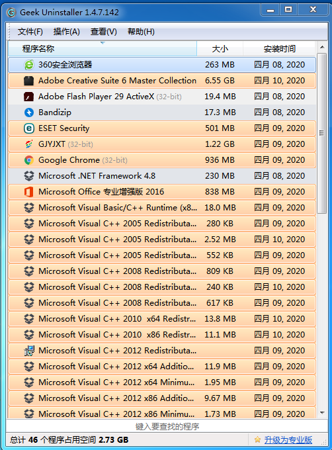Click the scrollbar up arrow
The width and height of the screenshot is (332, 450).
[322, 47]
